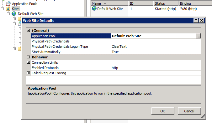The height and width of the screenshot is (123, 212).
Task: Sort list by the Binding column header
Action: 195,3
